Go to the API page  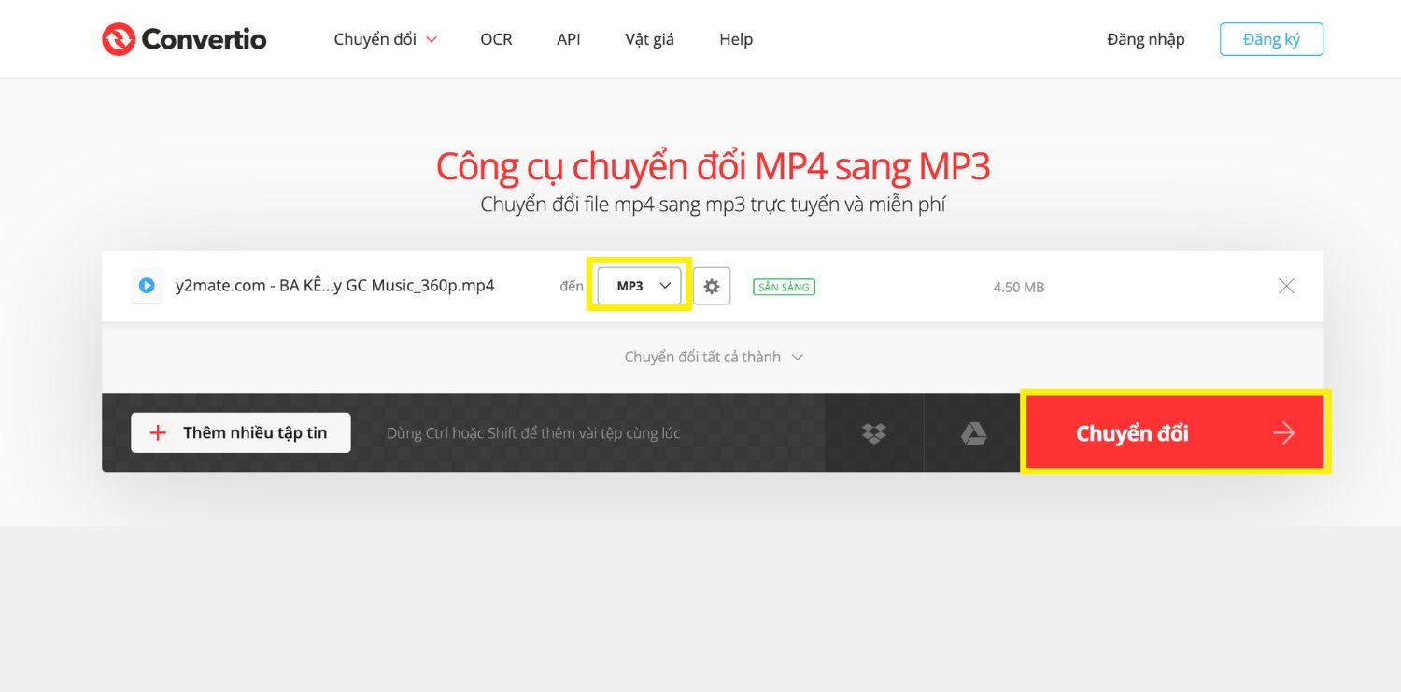click(x=569, y=39)
